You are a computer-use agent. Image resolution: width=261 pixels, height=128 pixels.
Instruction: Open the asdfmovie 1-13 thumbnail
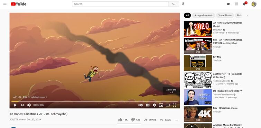(198, 80)
